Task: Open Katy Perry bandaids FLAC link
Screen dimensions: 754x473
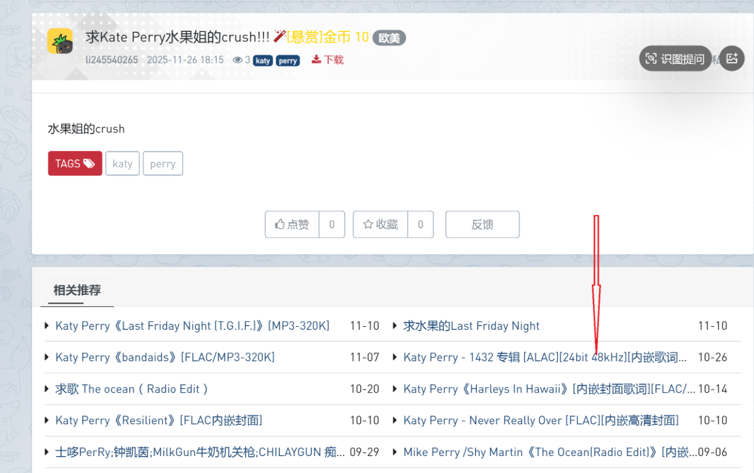Action: (165, 357)
